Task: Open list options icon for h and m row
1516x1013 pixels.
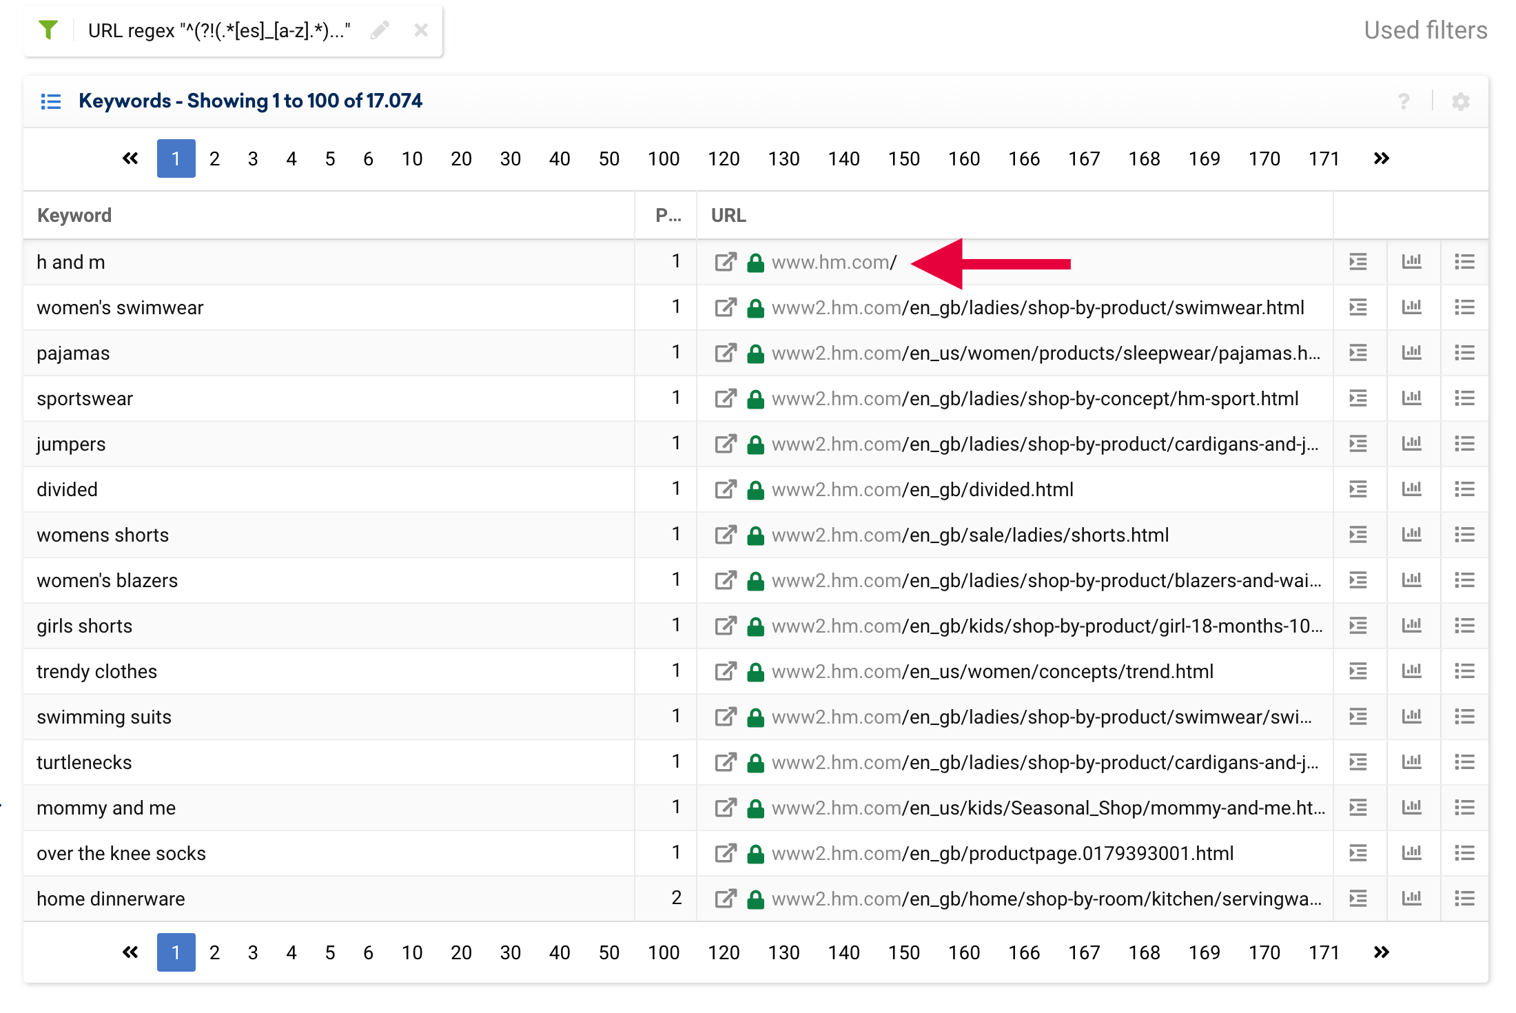Action: [x=1465, y=262]
